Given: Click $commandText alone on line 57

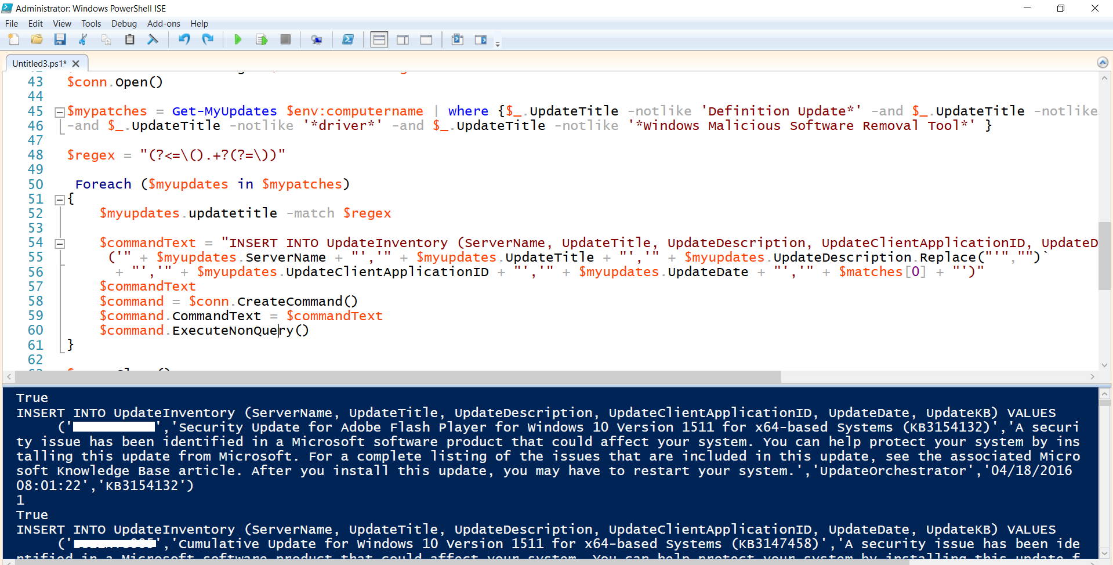Looking at the screenshot, I should coord(147,286).
